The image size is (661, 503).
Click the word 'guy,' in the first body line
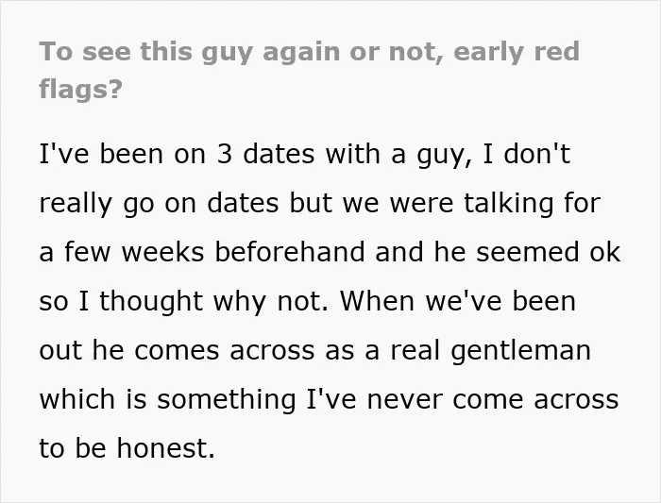445,156
